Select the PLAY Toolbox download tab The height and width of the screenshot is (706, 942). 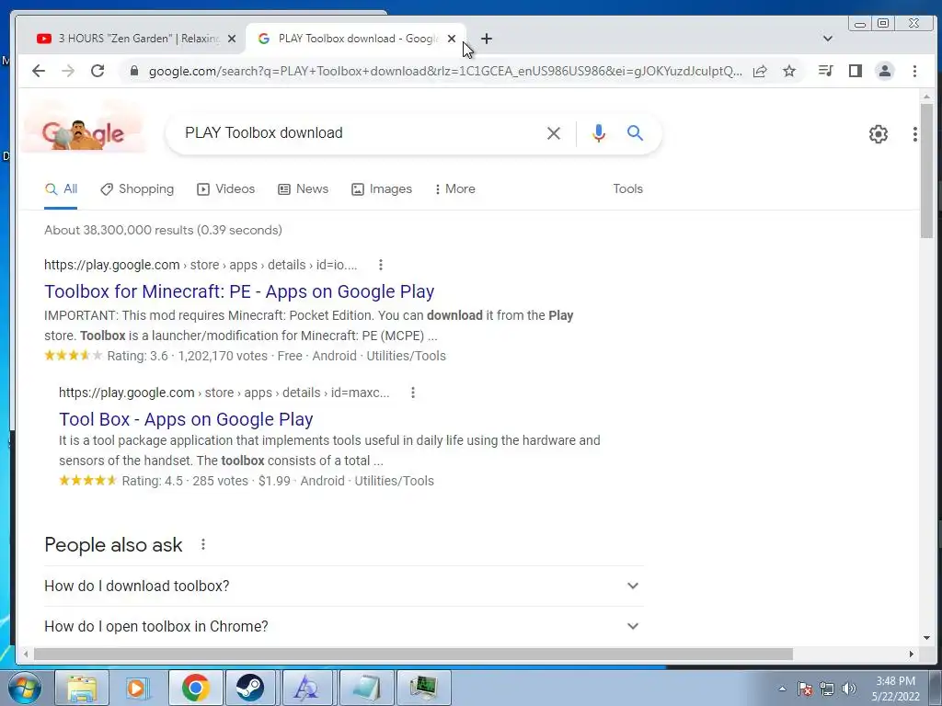coord(356,39)
